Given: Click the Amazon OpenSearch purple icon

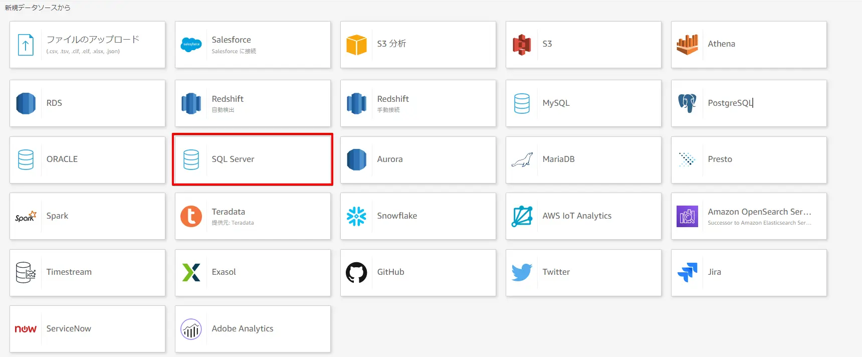Looking at the screenshot, I should [687, 216].
